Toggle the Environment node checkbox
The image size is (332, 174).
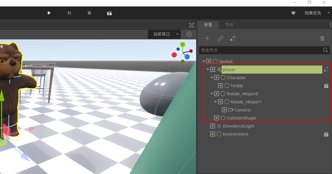(213, 134)
